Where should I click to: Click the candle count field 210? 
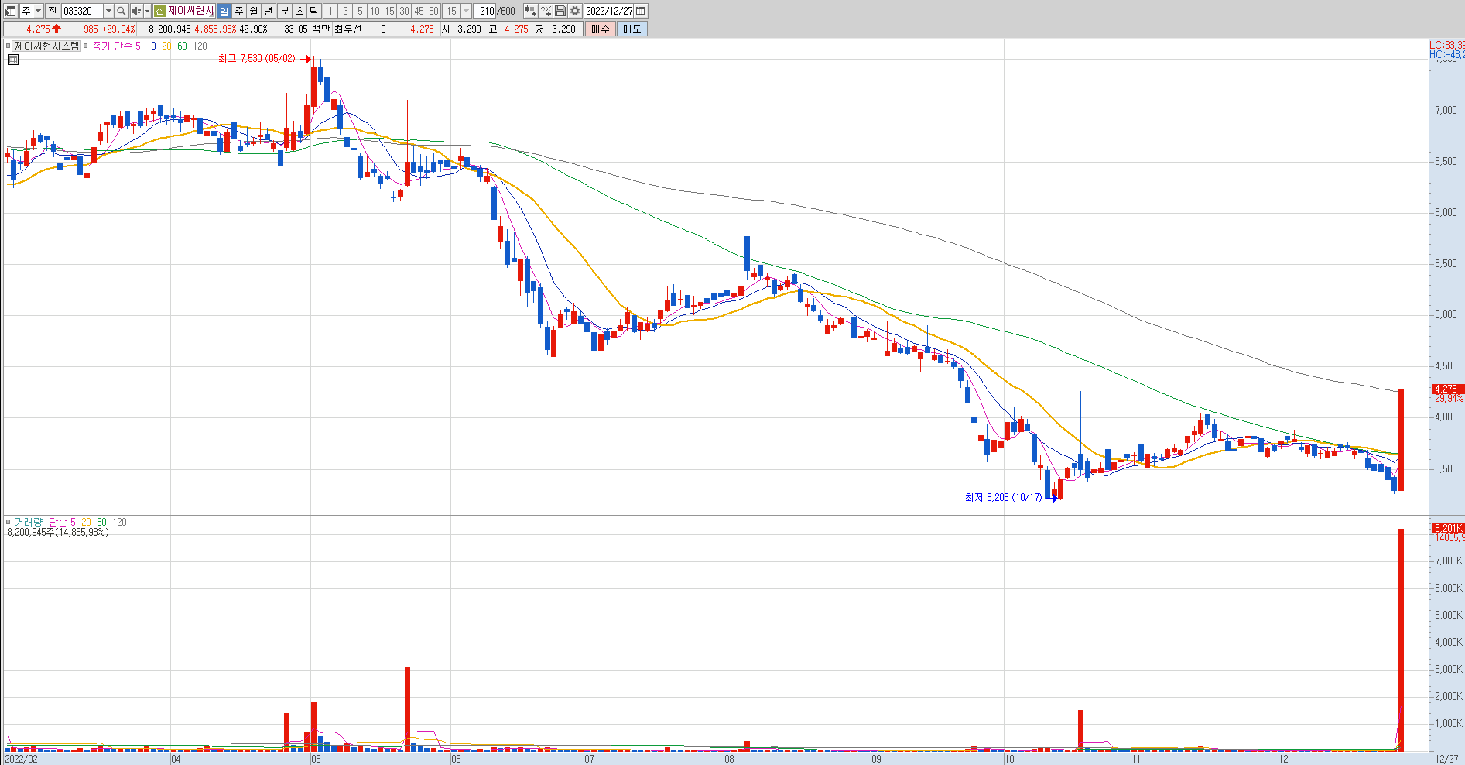point(485,11)
